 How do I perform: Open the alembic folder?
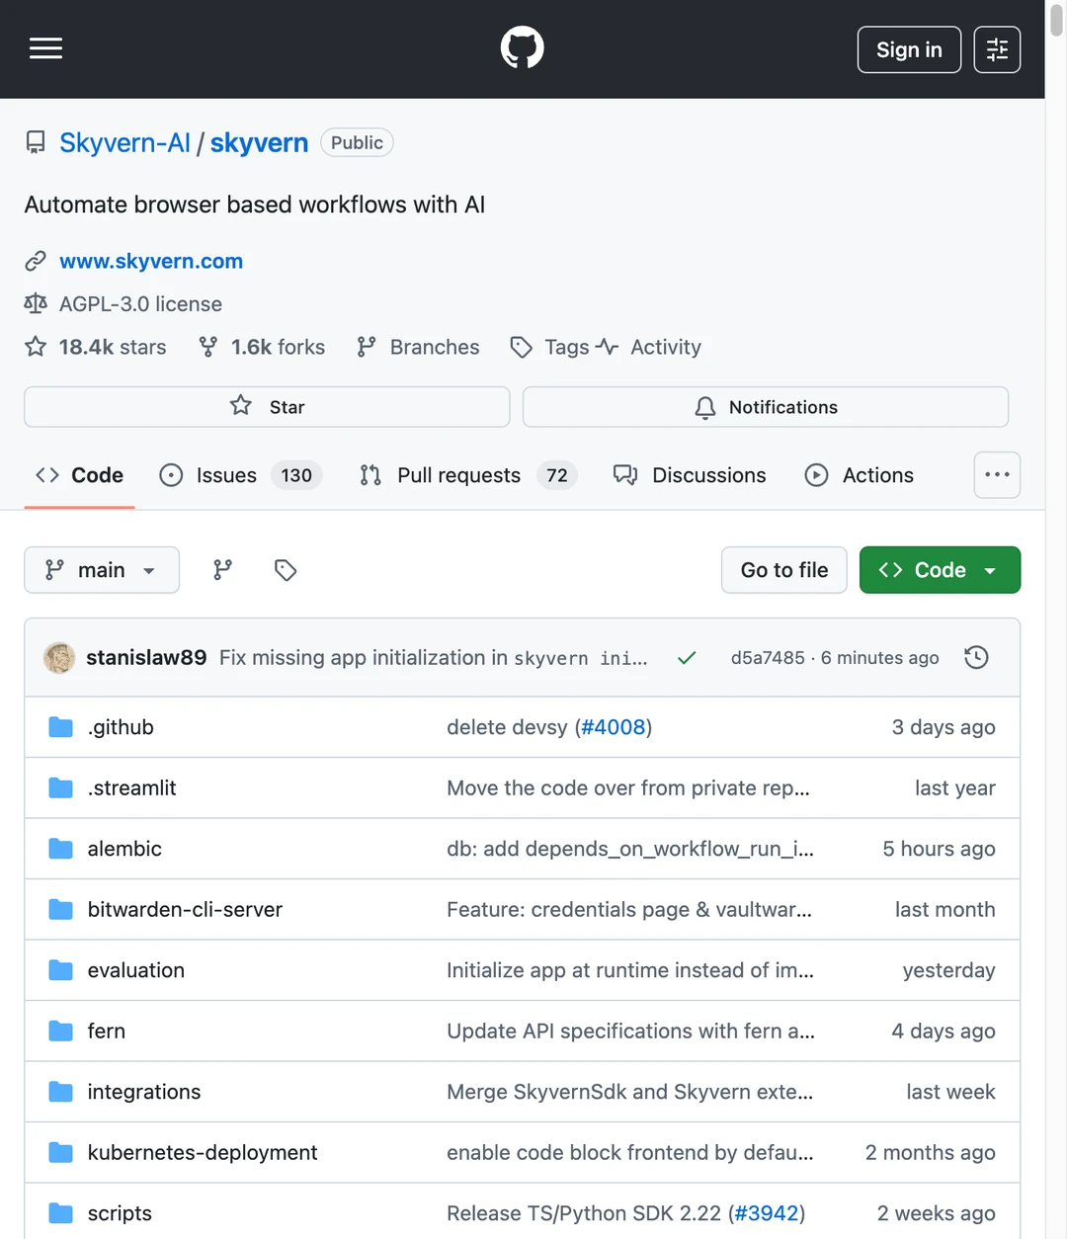point(124,849)
